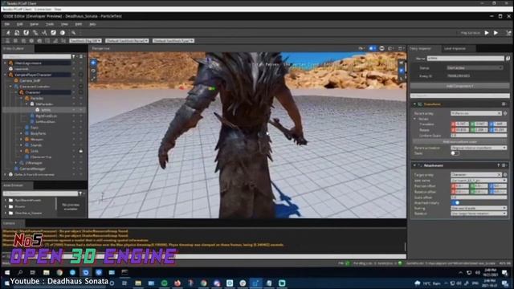Click the round white icon in main toolbar
The width and height of the screenshot is (514, 289).
[x=63, y=33]
